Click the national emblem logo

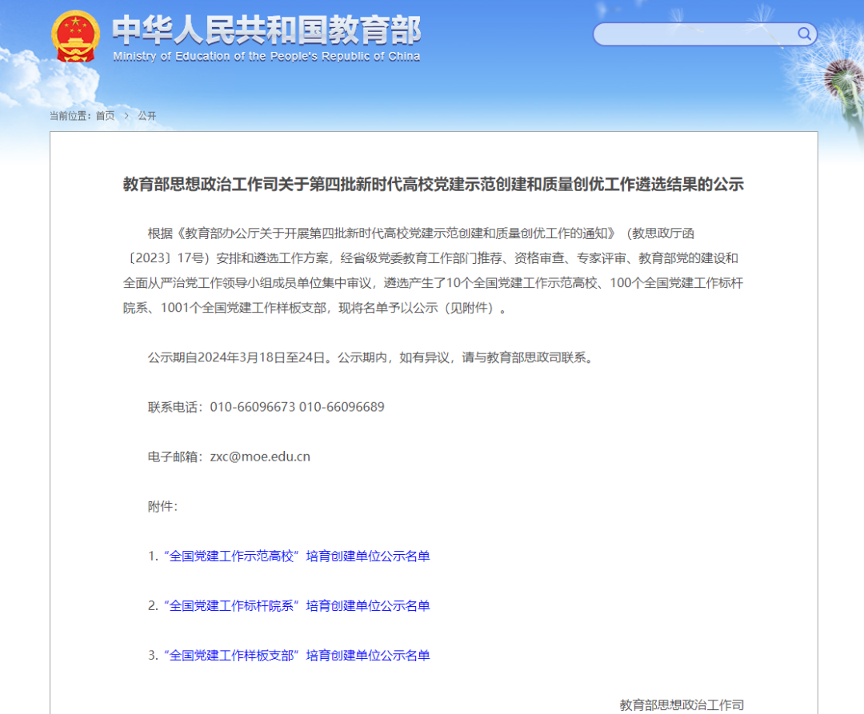pyautogui.click(x=76, y=36)
